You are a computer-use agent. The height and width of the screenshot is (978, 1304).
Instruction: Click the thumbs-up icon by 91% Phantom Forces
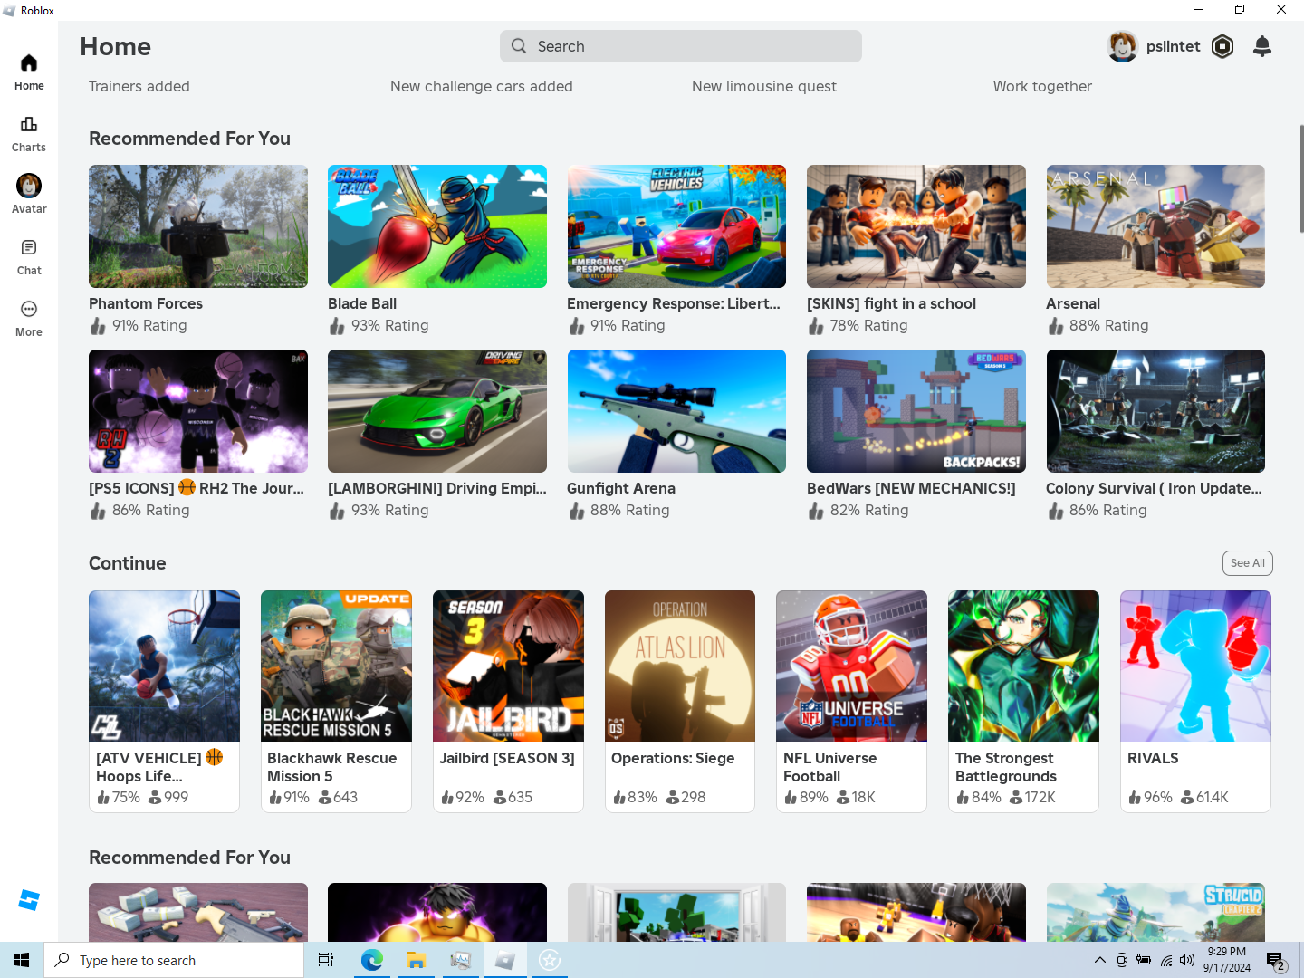coord(98,326)
